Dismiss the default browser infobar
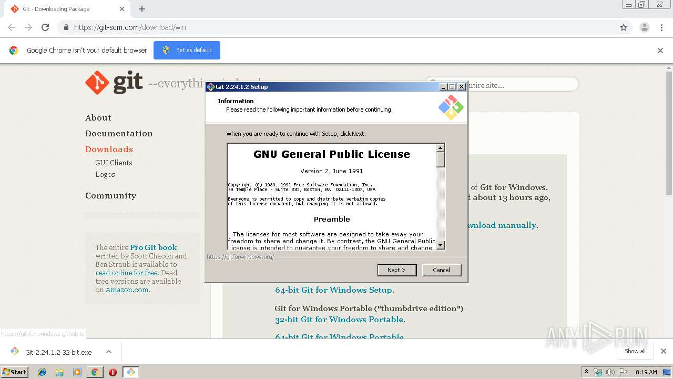 click(660, 51)
